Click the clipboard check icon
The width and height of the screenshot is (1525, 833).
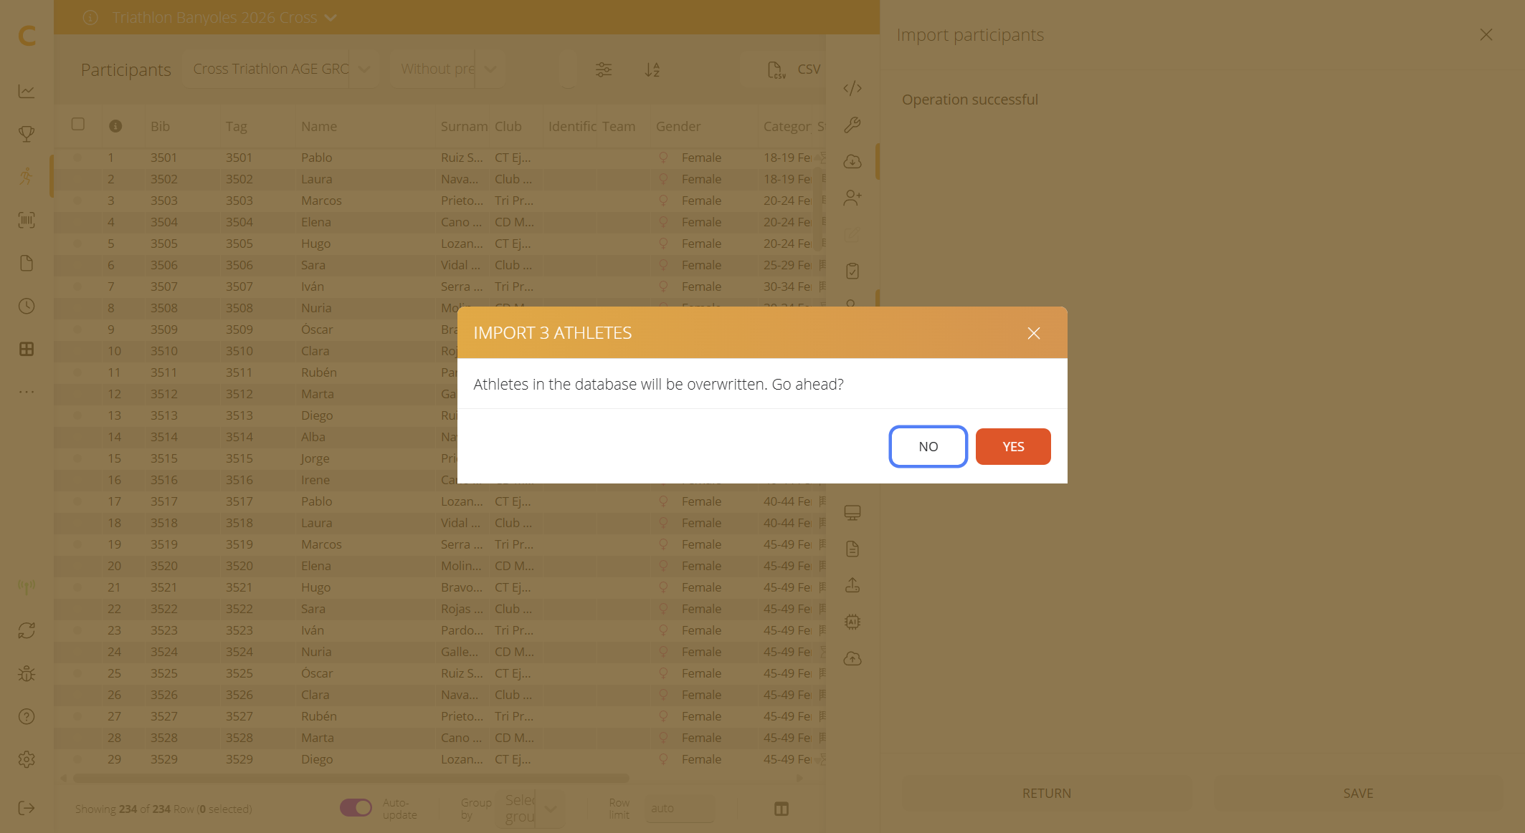tap(852, 271)
